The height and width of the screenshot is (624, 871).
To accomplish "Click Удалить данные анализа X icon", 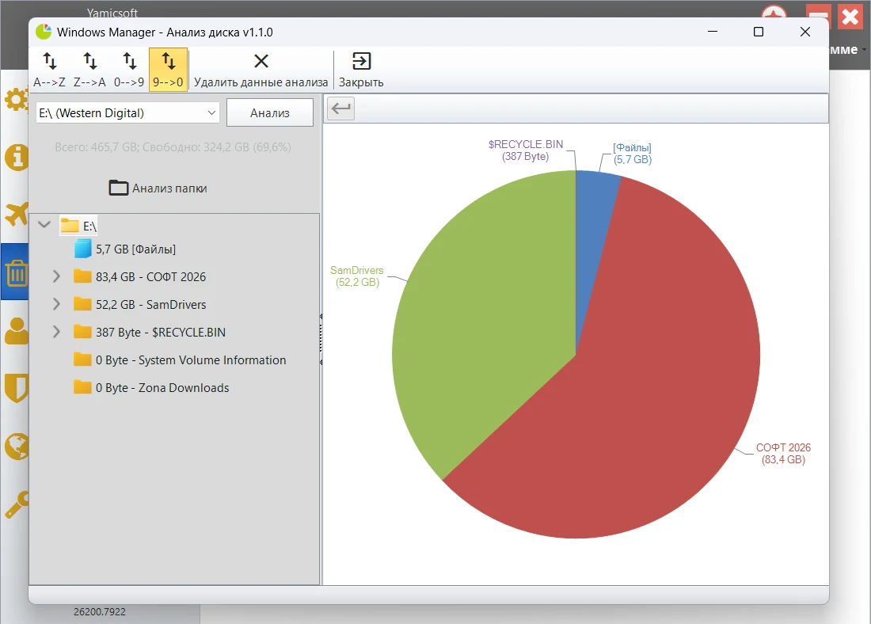I will [x=261, y=61].
